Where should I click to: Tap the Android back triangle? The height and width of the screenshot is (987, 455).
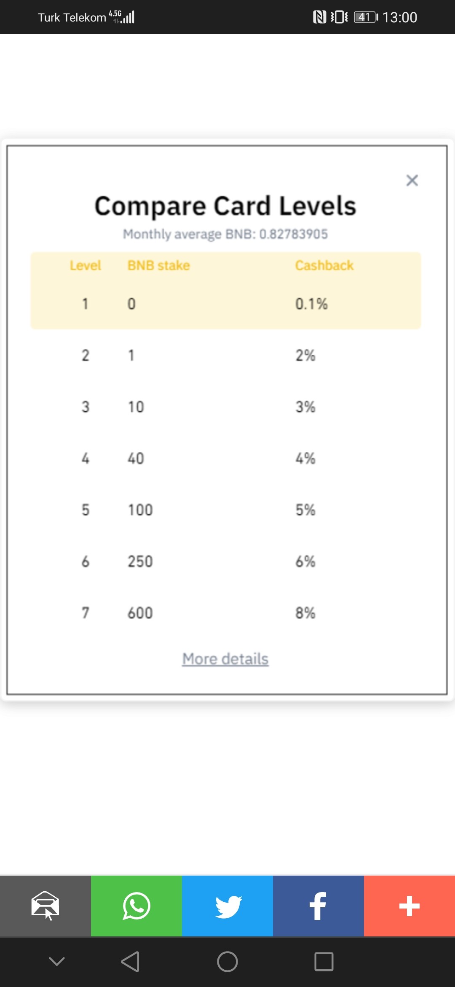130,962
